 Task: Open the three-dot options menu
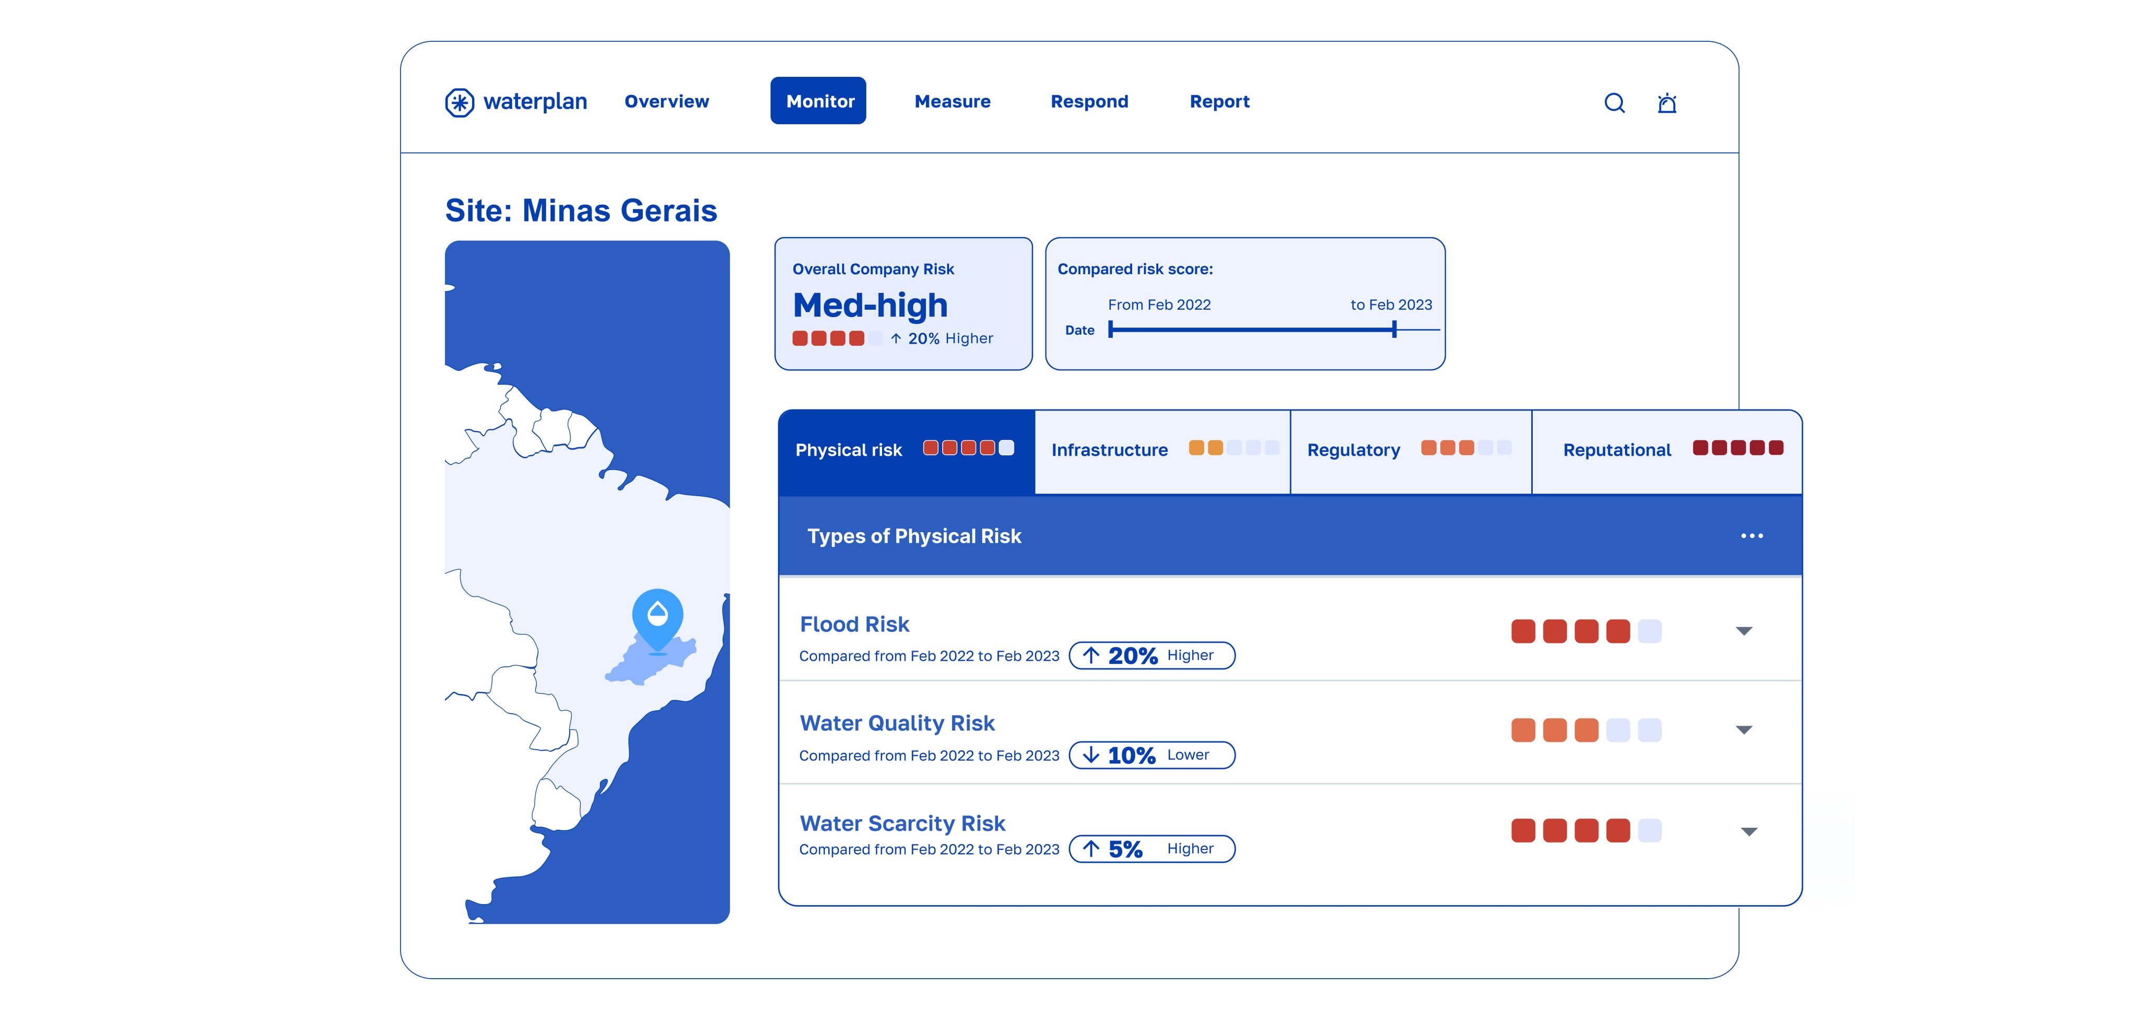pos(1751,536)
